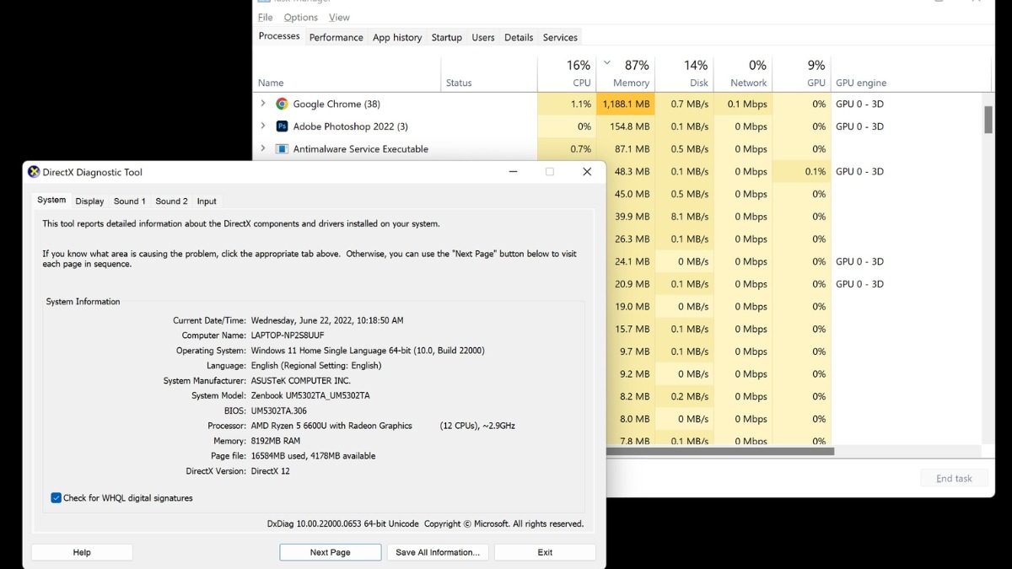Select the Processes tab in Task Manager
1012x569 pixels.
click(279, 36)
